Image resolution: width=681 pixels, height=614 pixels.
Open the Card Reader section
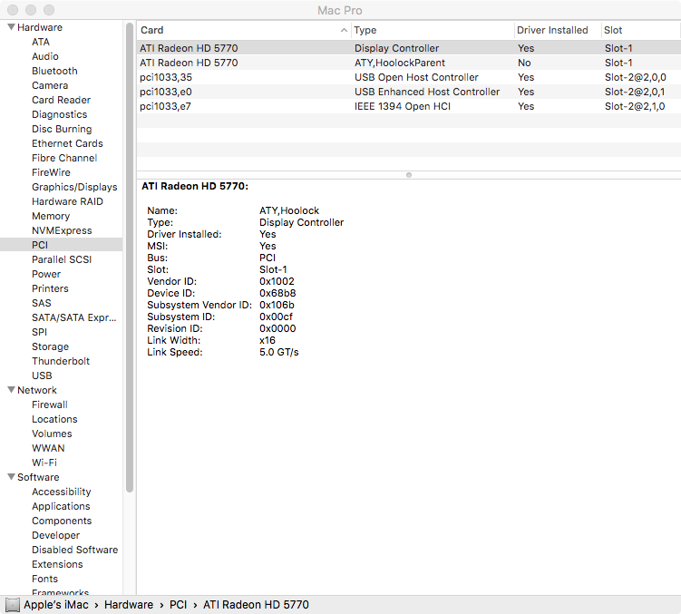[62, 100]
